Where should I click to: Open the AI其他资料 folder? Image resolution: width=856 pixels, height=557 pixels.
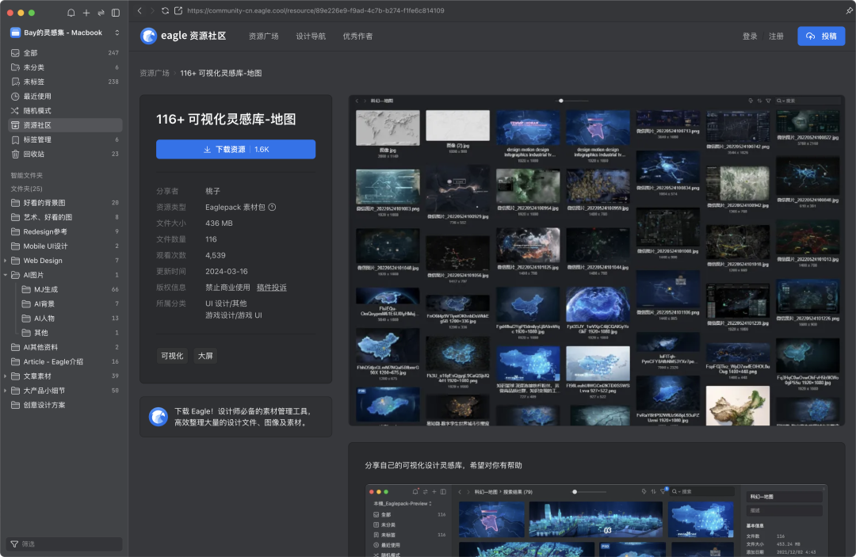click(x=65, y=347)
